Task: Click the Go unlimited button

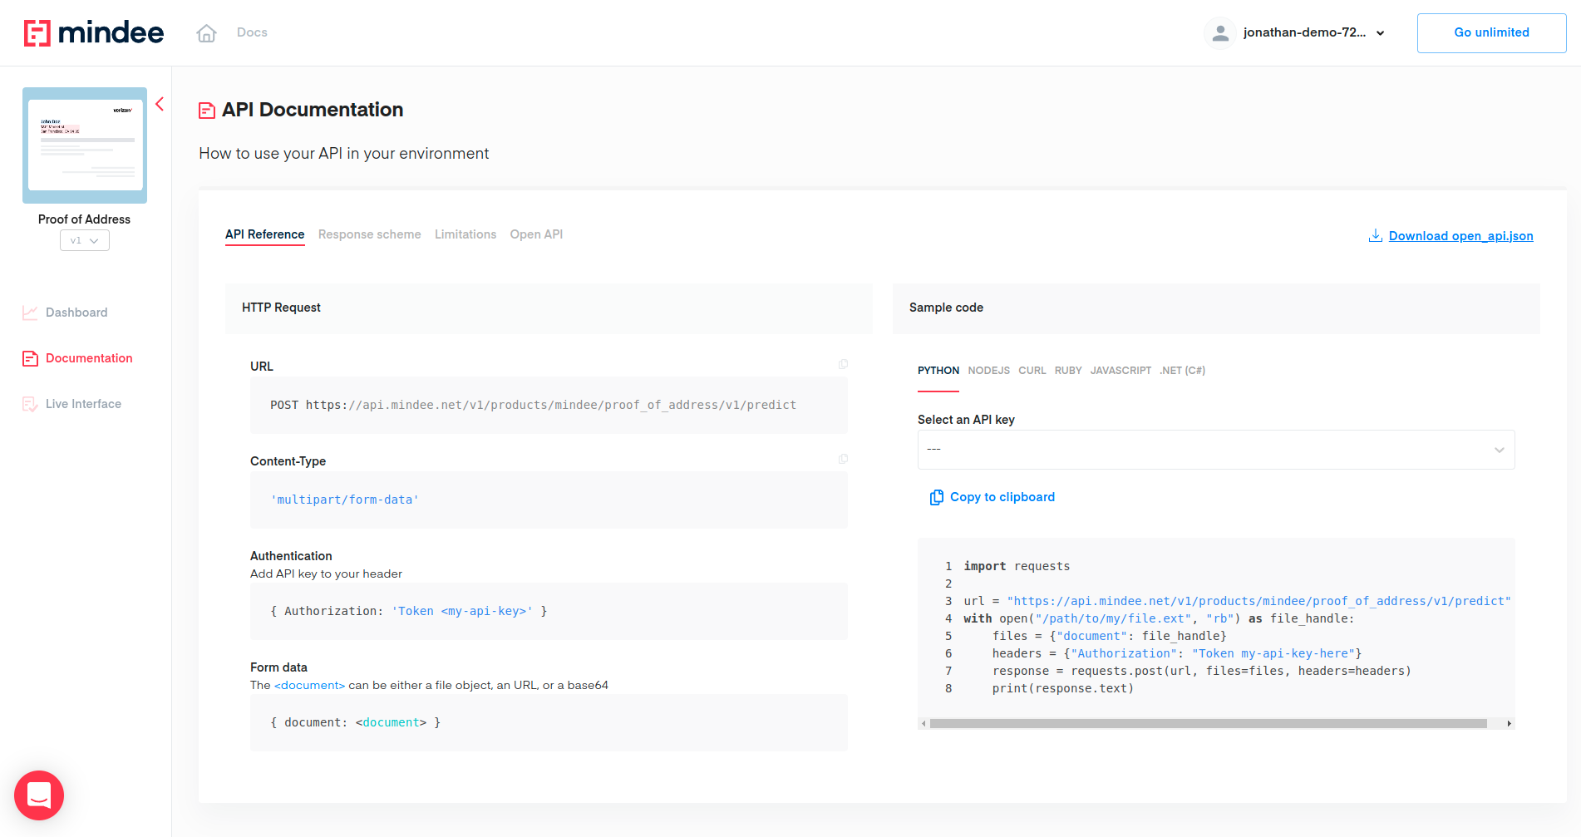Action: [x=1491, y=33]
